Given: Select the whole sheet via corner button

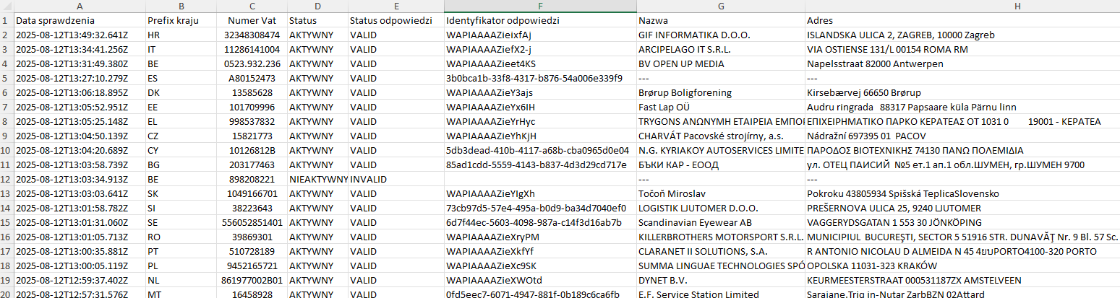Looking at the screenshot, I should click(x=7, y=6).
